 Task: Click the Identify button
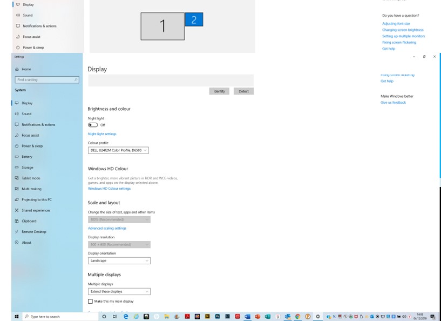pyautogui.click(x=220, y=90)
